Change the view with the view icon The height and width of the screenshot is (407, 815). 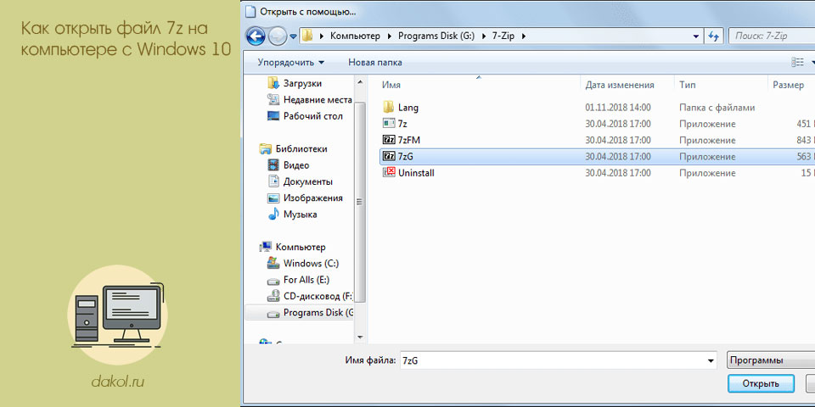pyautogui.click(x=797, y=63)
